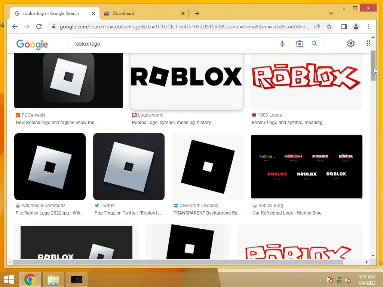This screenshot has width=383, height=287.
Task: Open the Windows Start button
Action: (x=9, y=280)
